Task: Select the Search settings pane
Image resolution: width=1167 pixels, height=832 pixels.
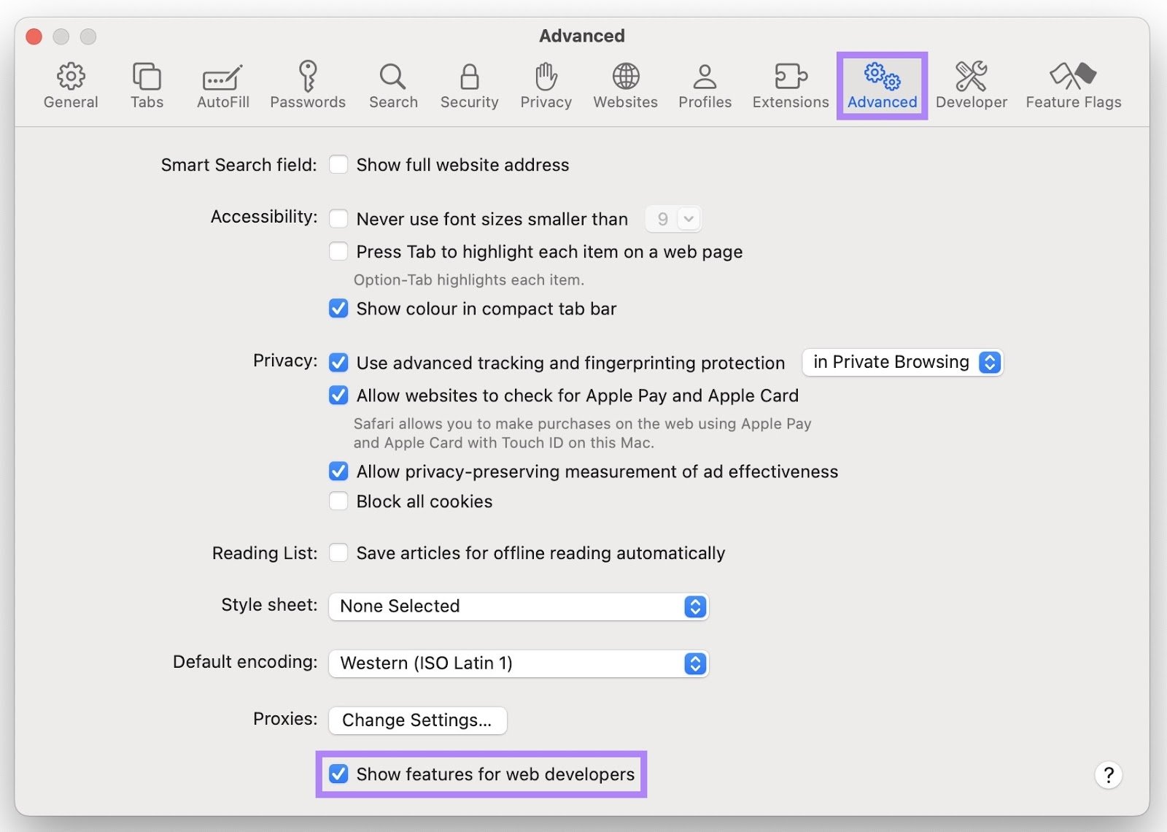Action: click(x=392, y=85)
